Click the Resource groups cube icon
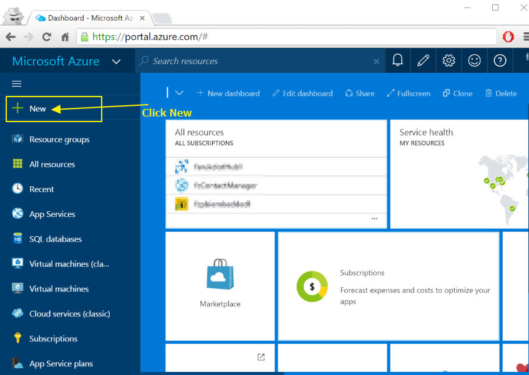This screenshot has height=375, width=529. click(x=17, y=139)
